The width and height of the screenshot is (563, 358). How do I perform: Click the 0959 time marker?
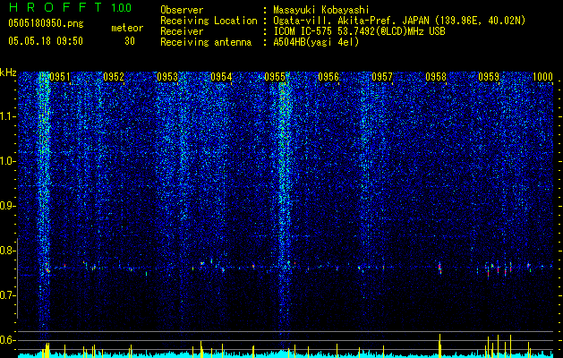pos(489,77)
